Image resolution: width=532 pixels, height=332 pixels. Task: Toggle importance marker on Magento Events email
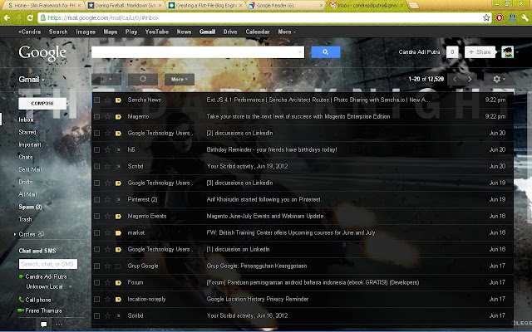coord(118,216)
